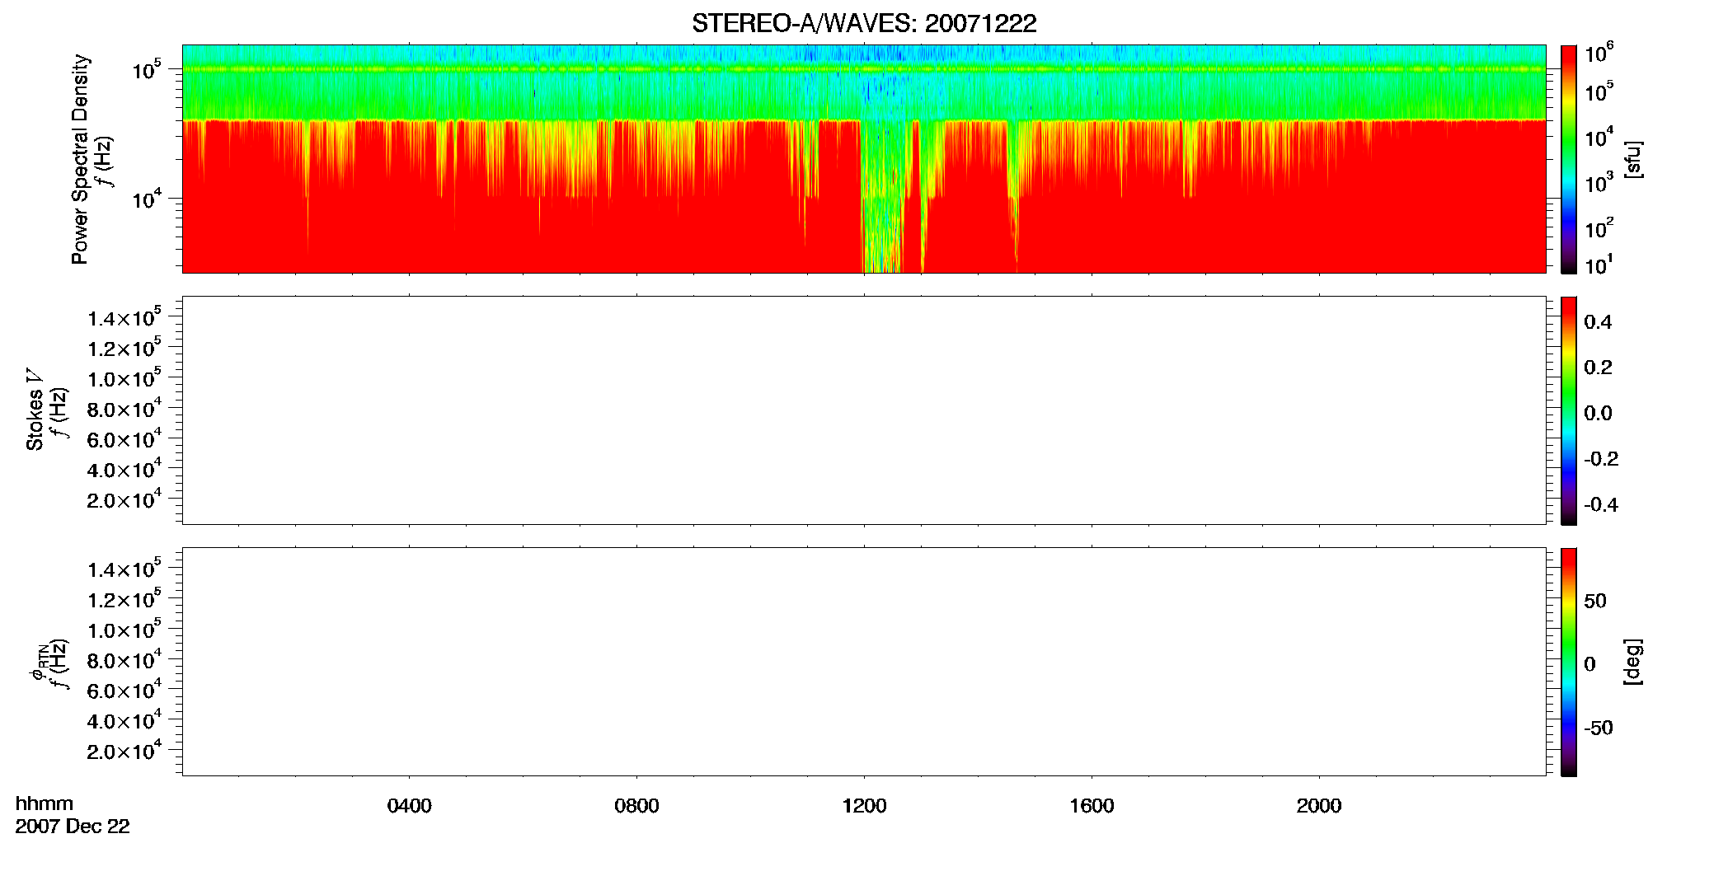This screenshot has height=890, width=1728.
Task: Click the 0800 time tick label
Action: [x=636, y=805]
